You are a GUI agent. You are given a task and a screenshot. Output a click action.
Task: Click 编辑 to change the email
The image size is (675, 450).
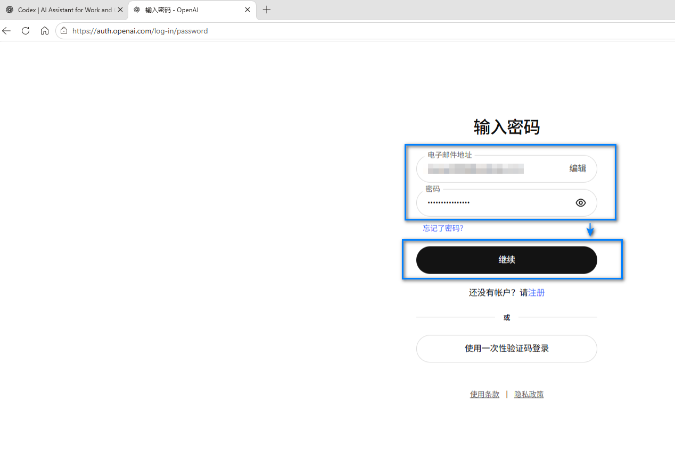point(578,168)
